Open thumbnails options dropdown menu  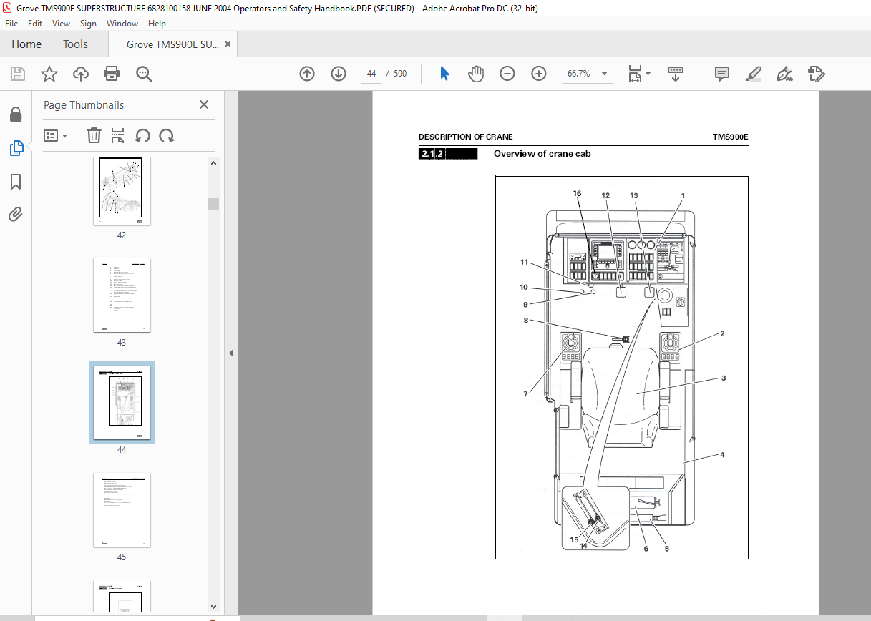[56, 136]
